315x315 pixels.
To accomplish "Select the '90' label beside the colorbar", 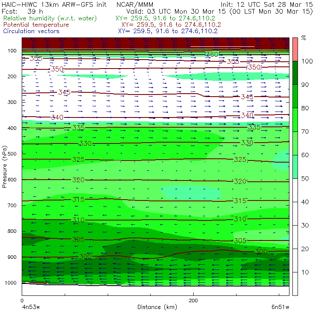I will 305,85.
